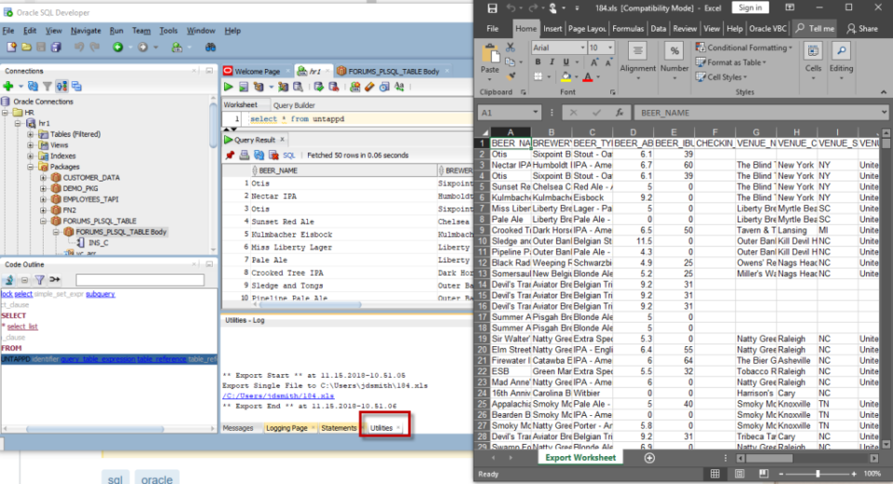Click the filter funnel in Connections panel

click(47, 87)
